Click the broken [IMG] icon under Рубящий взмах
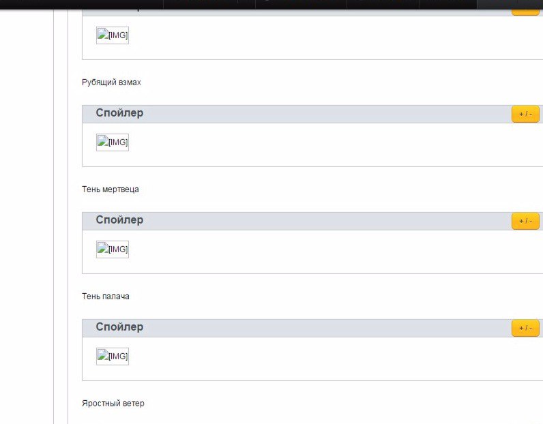The height and width of the screenshot is (424, 543). [113, 142]
